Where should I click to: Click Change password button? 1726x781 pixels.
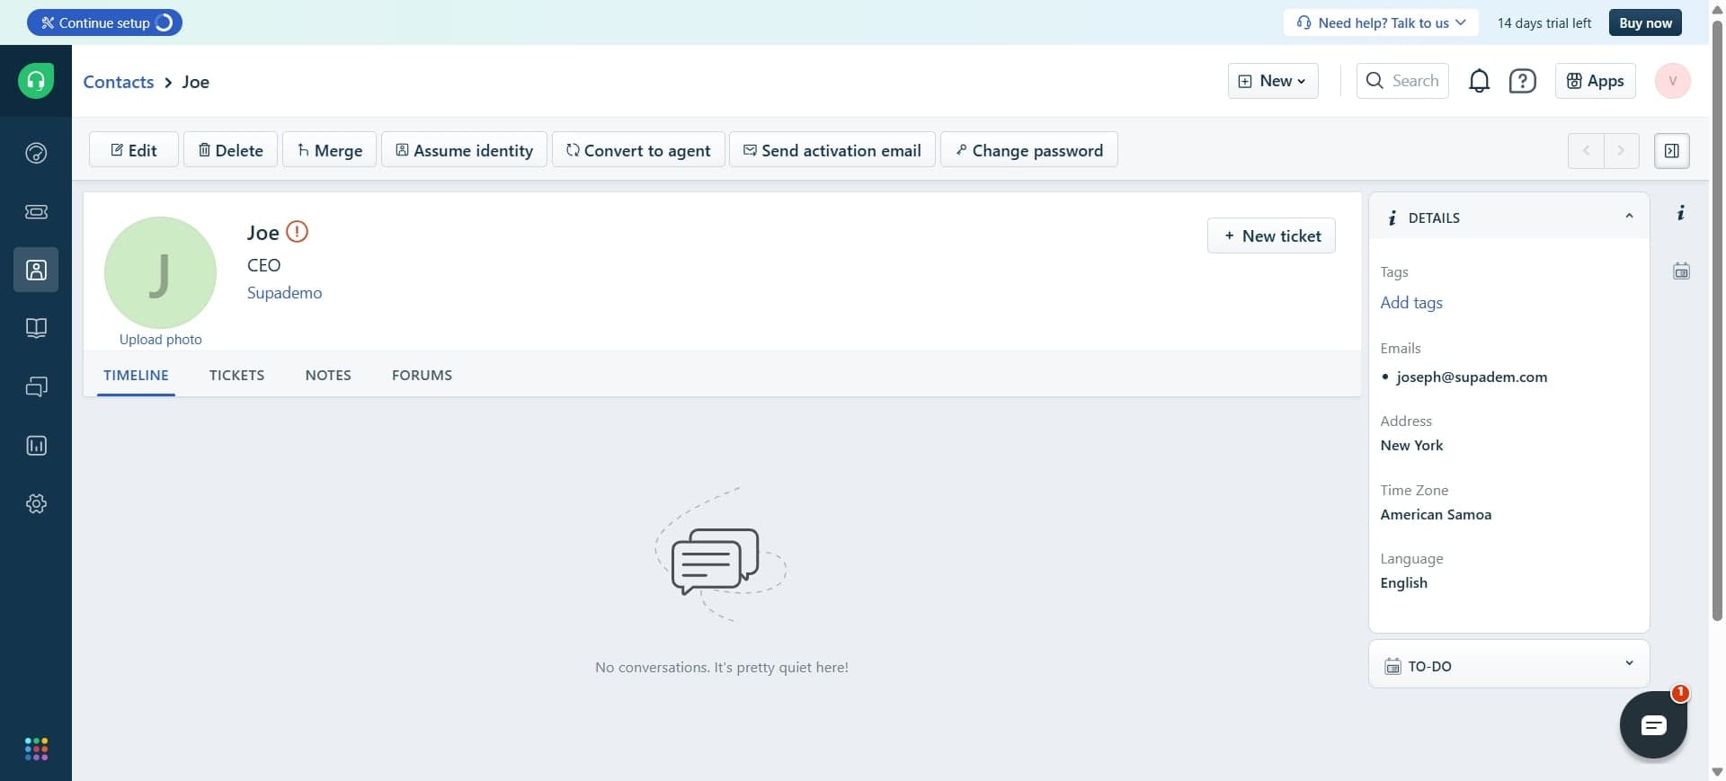(x=1028, y=150)
